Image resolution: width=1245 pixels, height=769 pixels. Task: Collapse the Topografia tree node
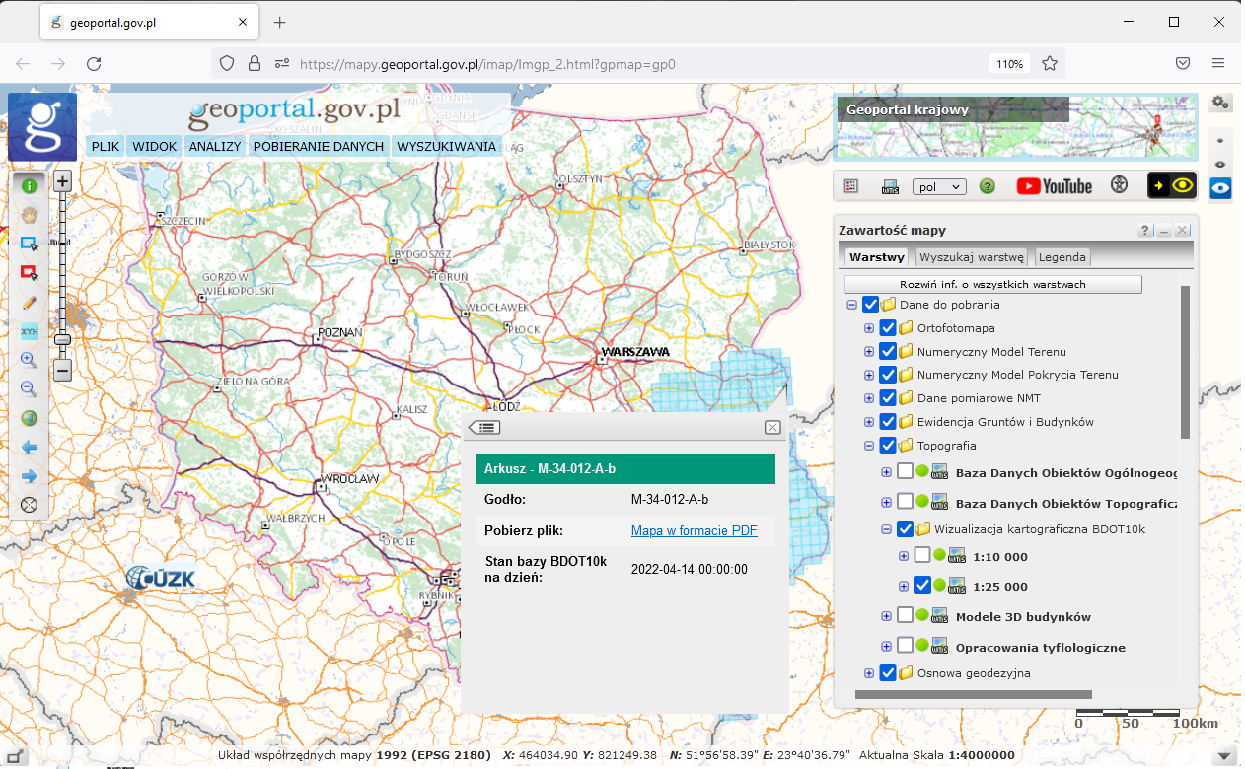(x=869, y=446)
